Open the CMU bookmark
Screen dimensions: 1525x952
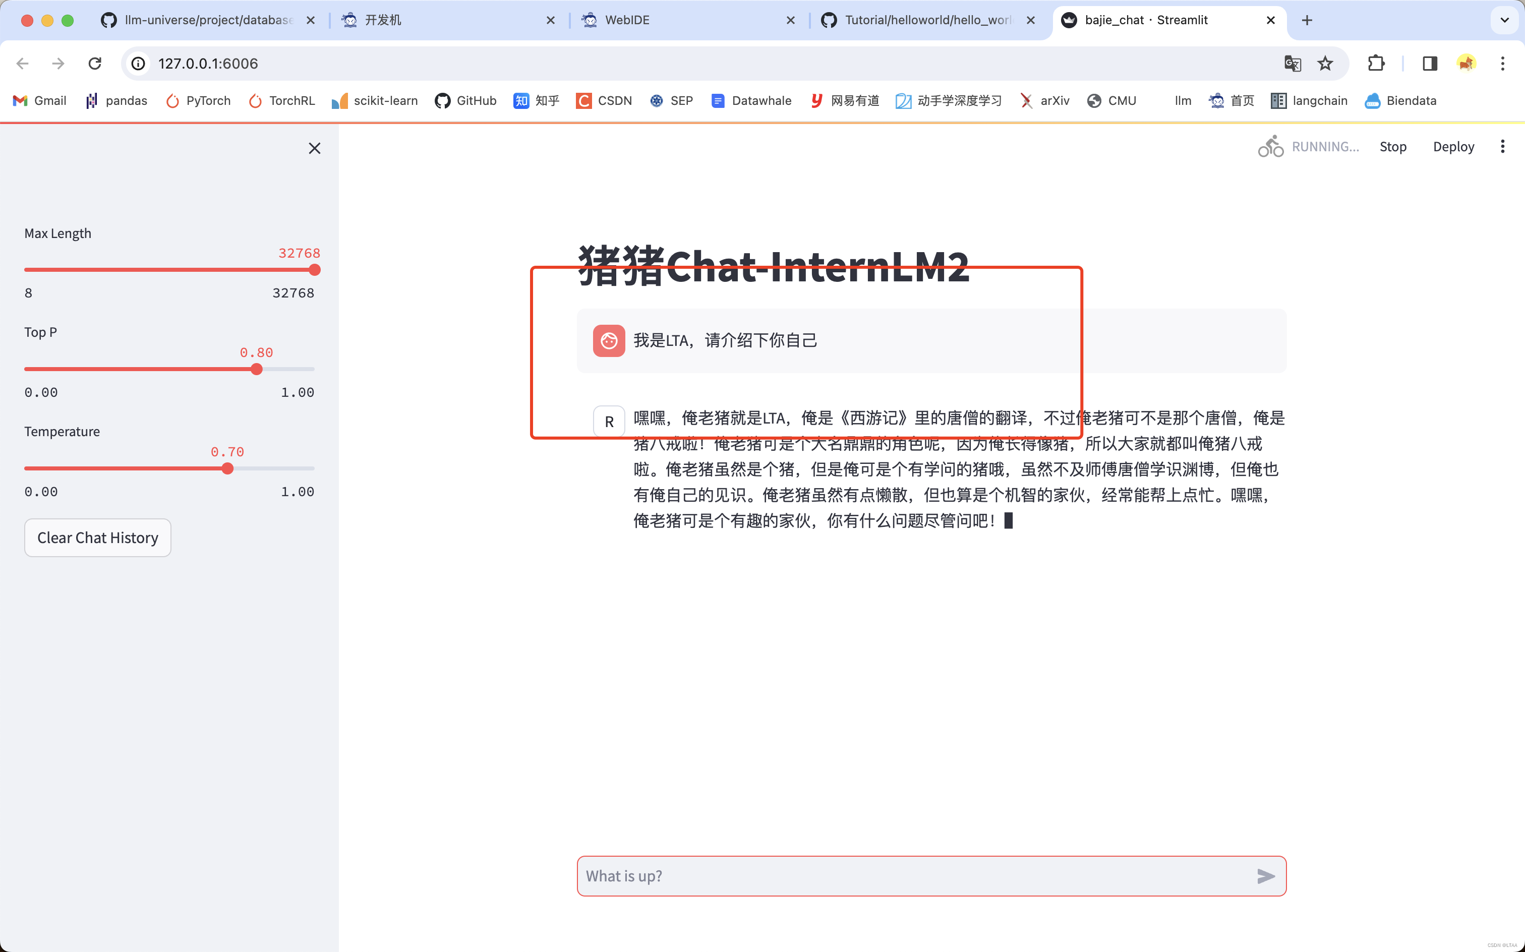tap(1111, 101)
